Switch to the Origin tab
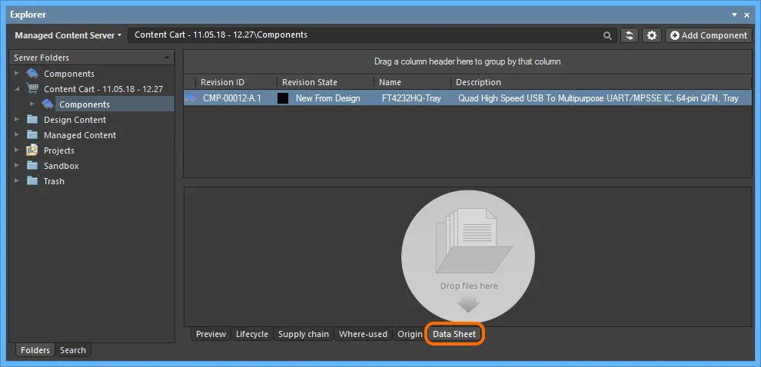This screenshot has width=761, height=367. [410, 334]
